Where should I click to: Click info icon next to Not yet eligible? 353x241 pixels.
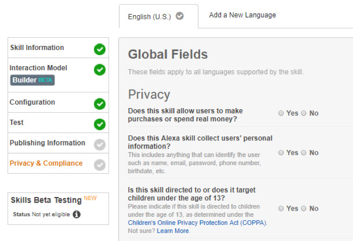(76, 214)
